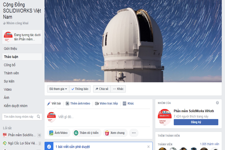The image size is (225, 150).
Task: Click the help question mark icon beside NHÓM CỦA
Action: pyautogui.click(x=217, y=103)
